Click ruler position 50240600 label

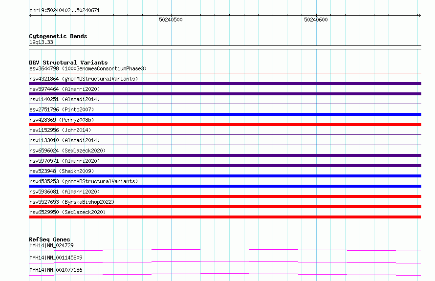(316, 20)
